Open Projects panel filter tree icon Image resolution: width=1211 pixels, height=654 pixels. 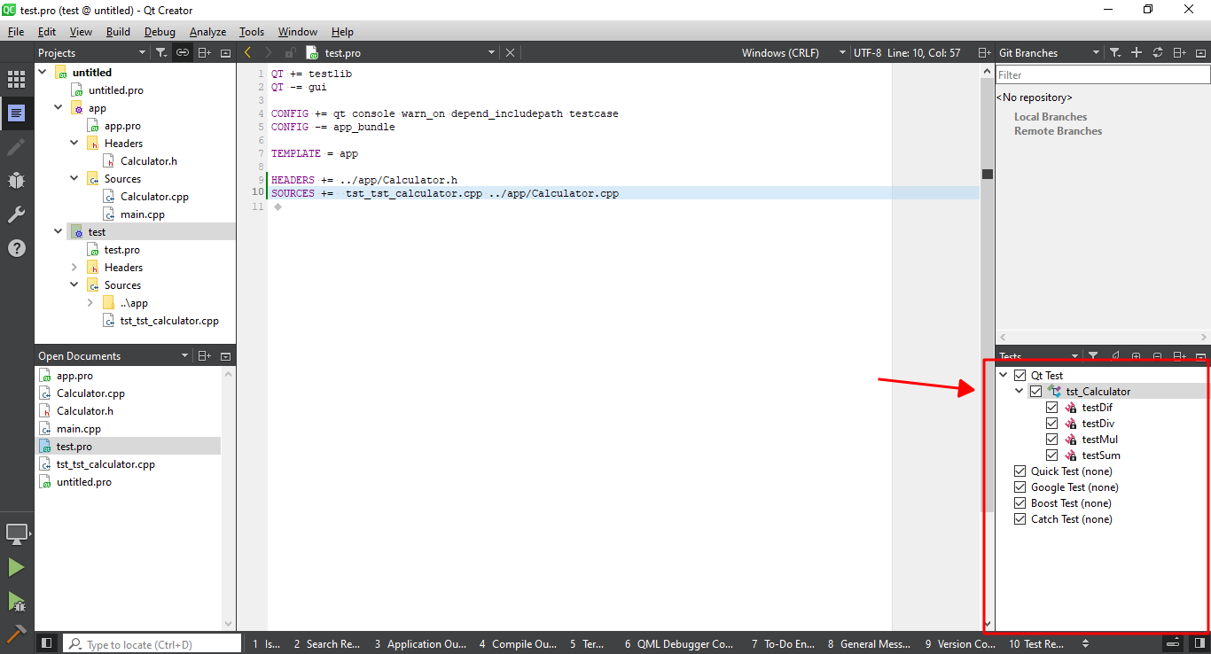[x=160, y=53]
